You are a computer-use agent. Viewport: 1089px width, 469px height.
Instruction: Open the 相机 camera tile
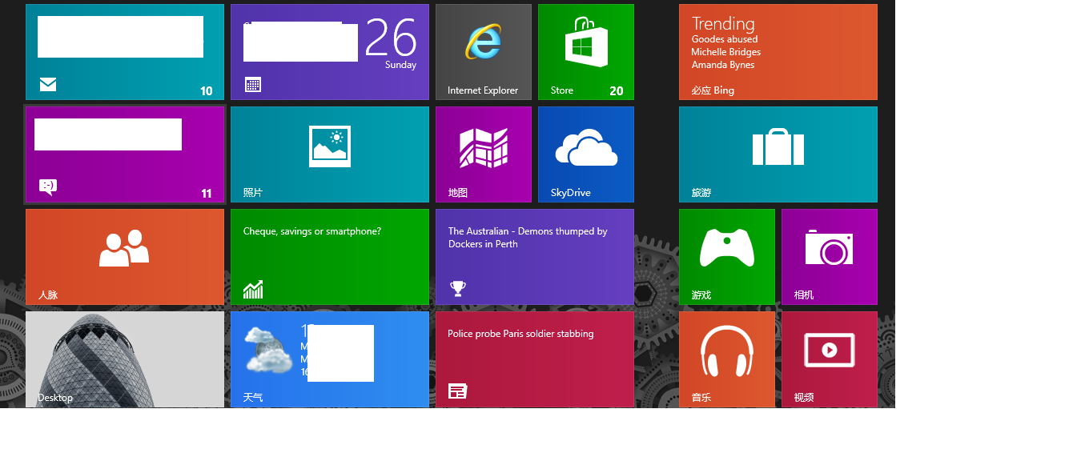[830, 257]
